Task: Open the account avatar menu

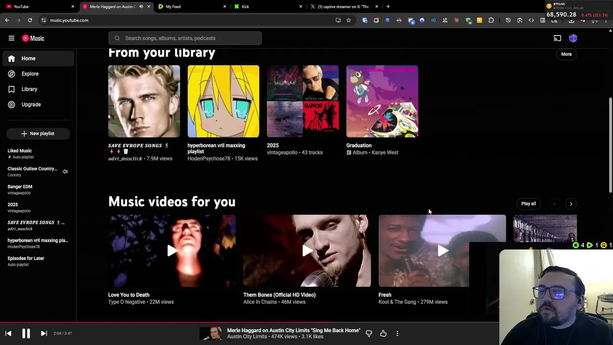Action: [573, 38]
